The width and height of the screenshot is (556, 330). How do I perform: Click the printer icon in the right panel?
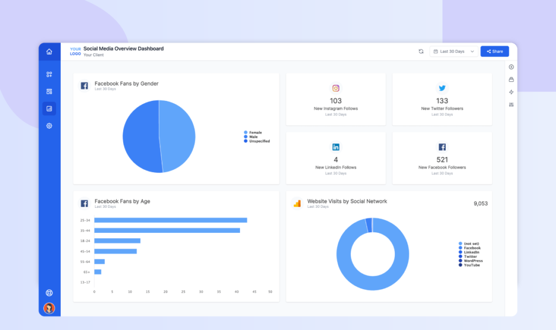click(510, 79)
